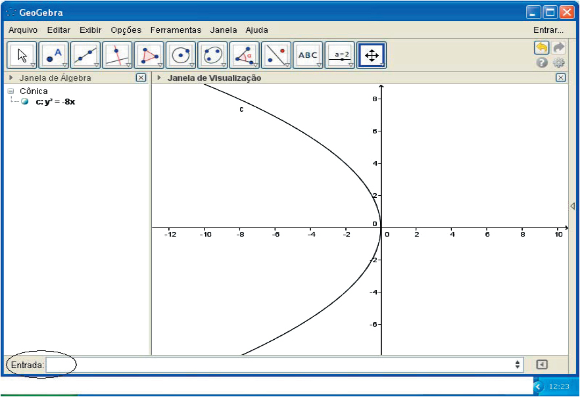Expand Janela de Visualização style bar
The height and width of the screenshot is (397, 580).
tap(159, 78)
